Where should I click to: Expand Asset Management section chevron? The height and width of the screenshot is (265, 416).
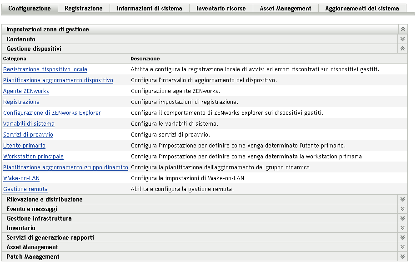pos(402,247)
